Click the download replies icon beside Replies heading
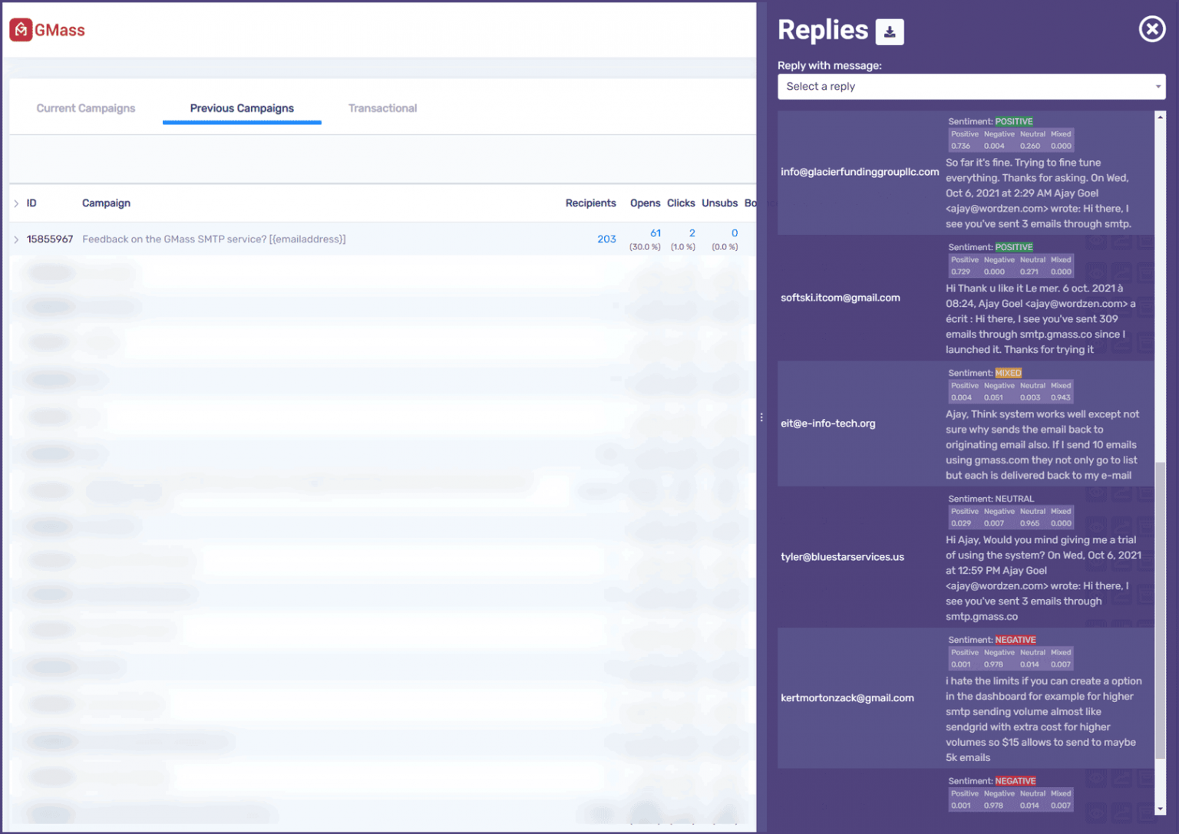This screenshot has height=834, width=1179. [x=889, y=32]
